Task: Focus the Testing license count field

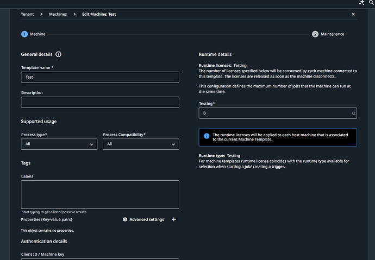Action: coord(274,113)
